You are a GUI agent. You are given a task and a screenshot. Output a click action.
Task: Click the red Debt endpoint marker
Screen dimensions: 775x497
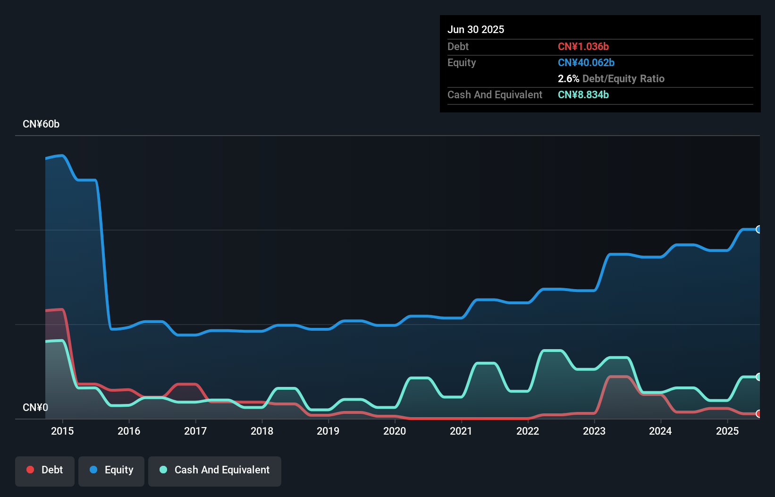[x=758, y=414]
